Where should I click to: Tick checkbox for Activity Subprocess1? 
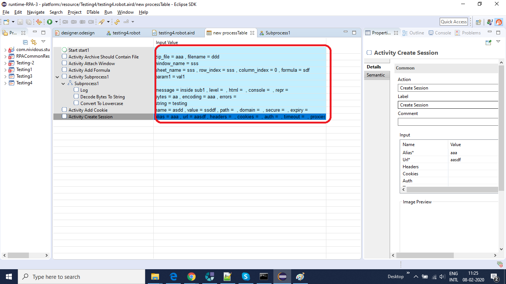click(x=64, y=77)
